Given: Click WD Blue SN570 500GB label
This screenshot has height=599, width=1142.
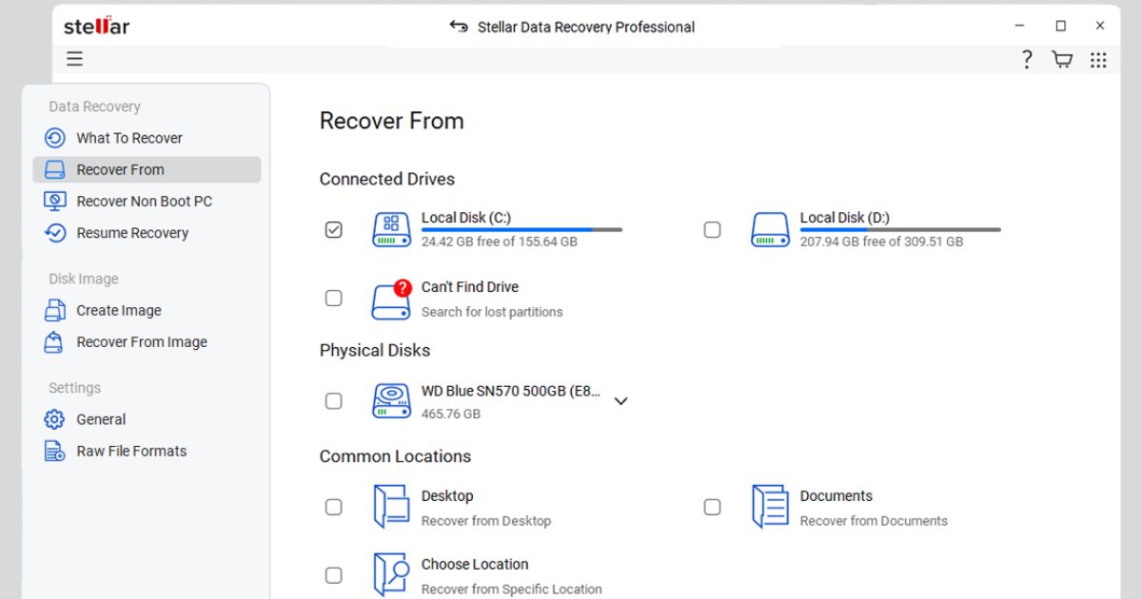Looking at the screenshot, I should [x=511, y=391].
